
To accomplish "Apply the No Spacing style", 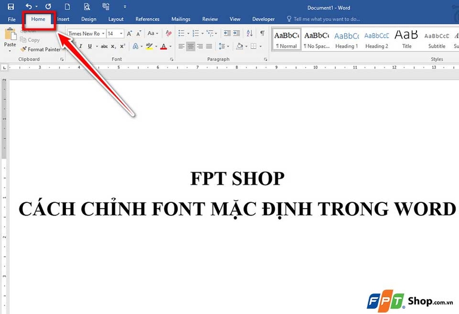I will pos(317,40).
